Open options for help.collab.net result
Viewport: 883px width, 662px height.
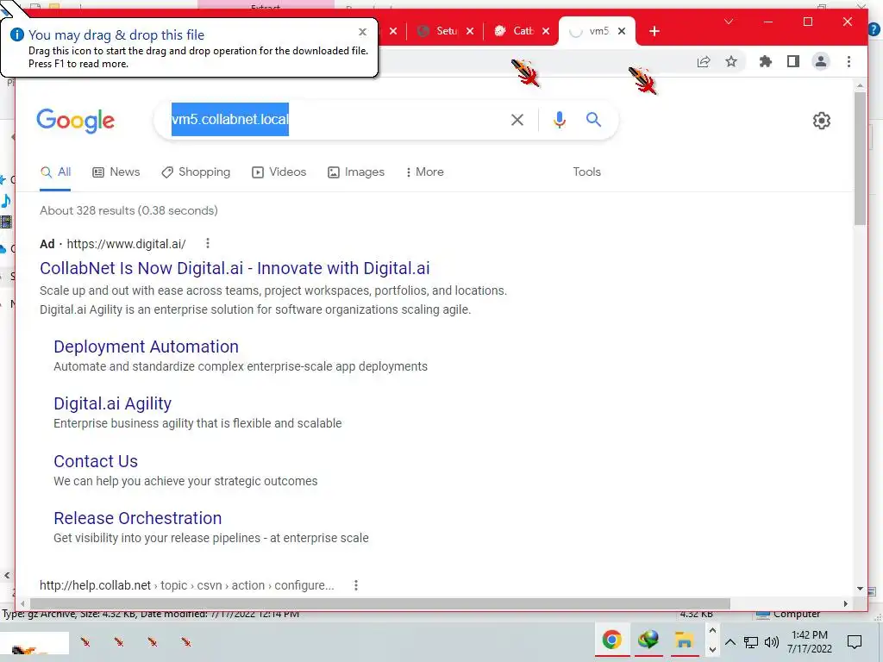pyautogui.click(x=356, y=585)
